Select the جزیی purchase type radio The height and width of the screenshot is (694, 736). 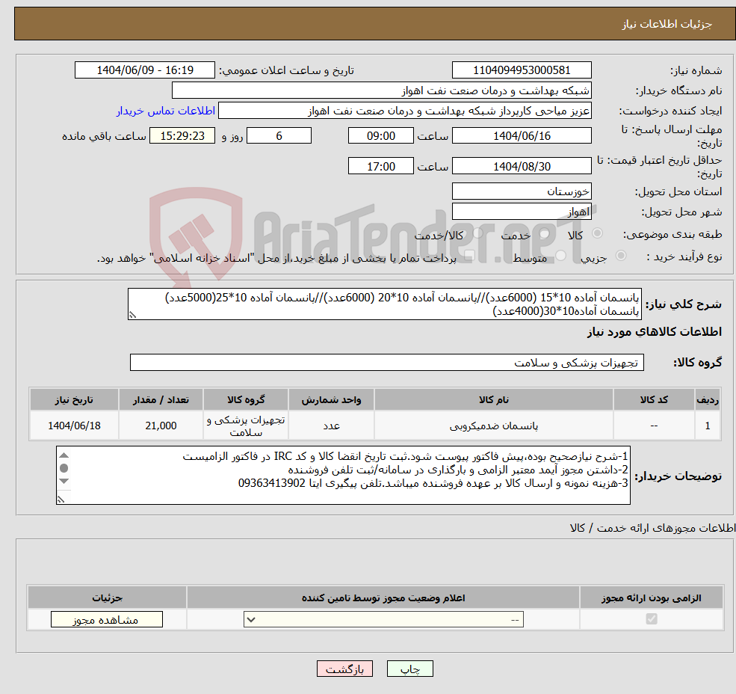(620, 256)
